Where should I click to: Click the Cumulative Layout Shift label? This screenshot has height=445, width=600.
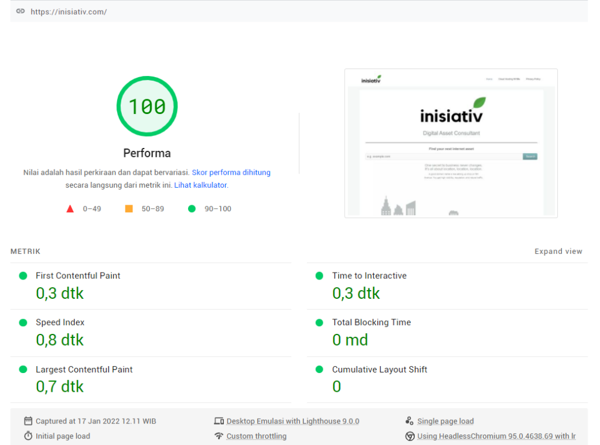tap(380, 370)
